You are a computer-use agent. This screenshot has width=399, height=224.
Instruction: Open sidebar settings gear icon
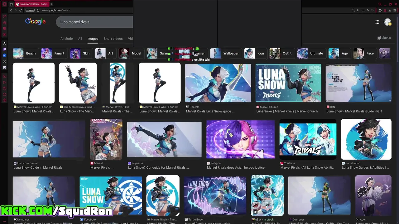pos(4,100)
